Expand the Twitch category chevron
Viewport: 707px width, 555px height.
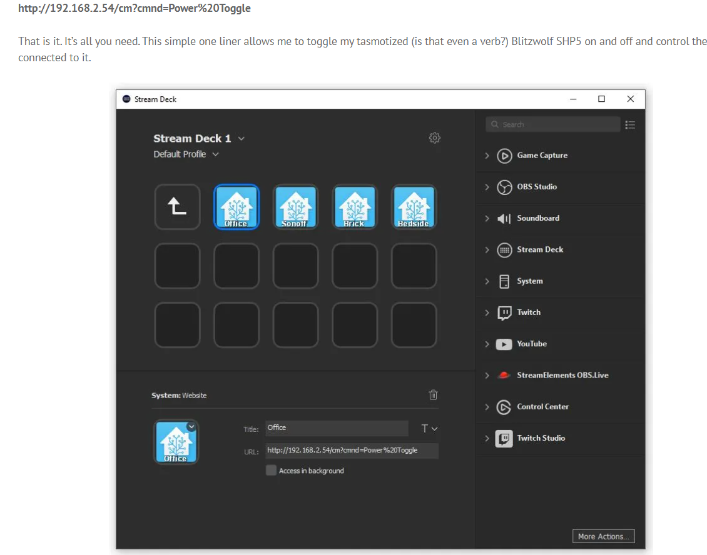[487, 312]
